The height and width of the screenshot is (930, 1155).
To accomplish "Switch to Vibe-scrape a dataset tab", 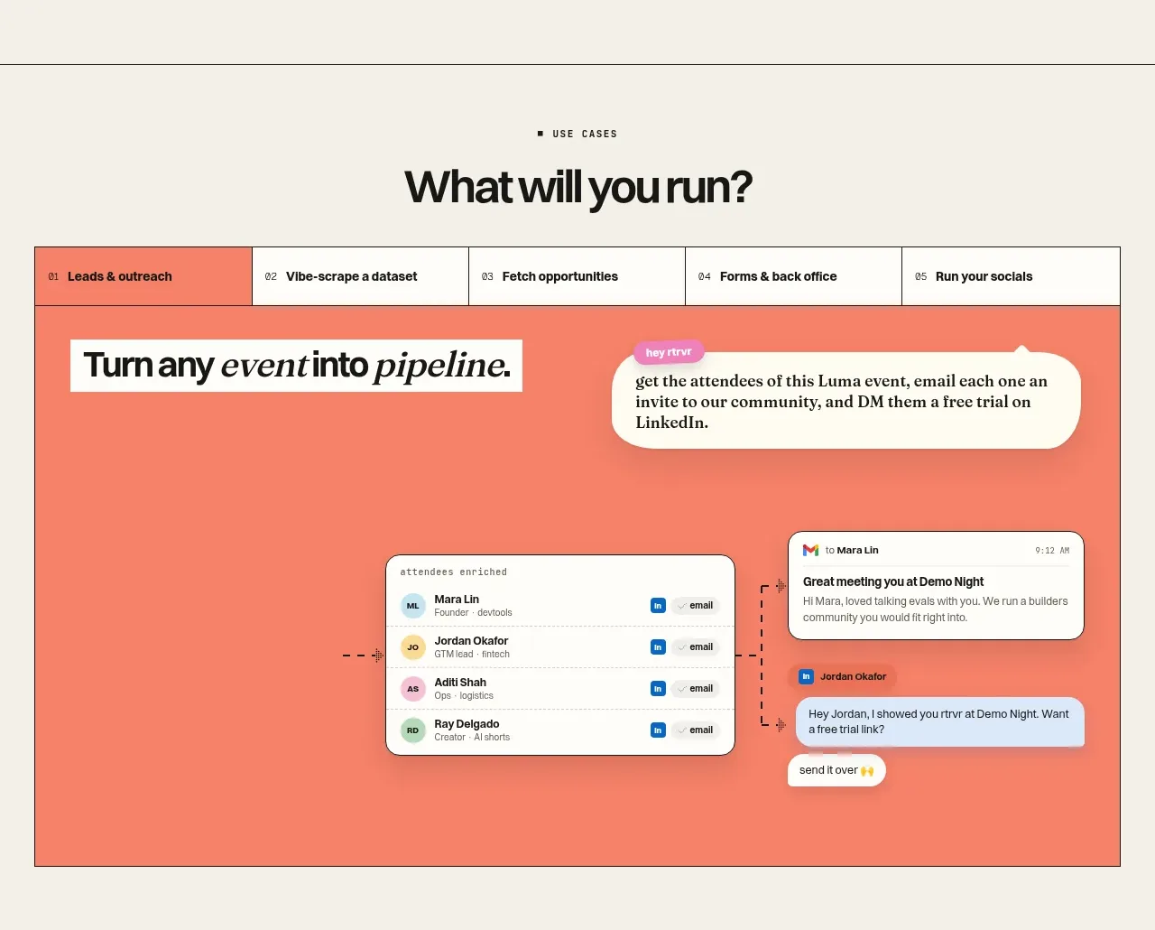I will click(x=360, y=276).
